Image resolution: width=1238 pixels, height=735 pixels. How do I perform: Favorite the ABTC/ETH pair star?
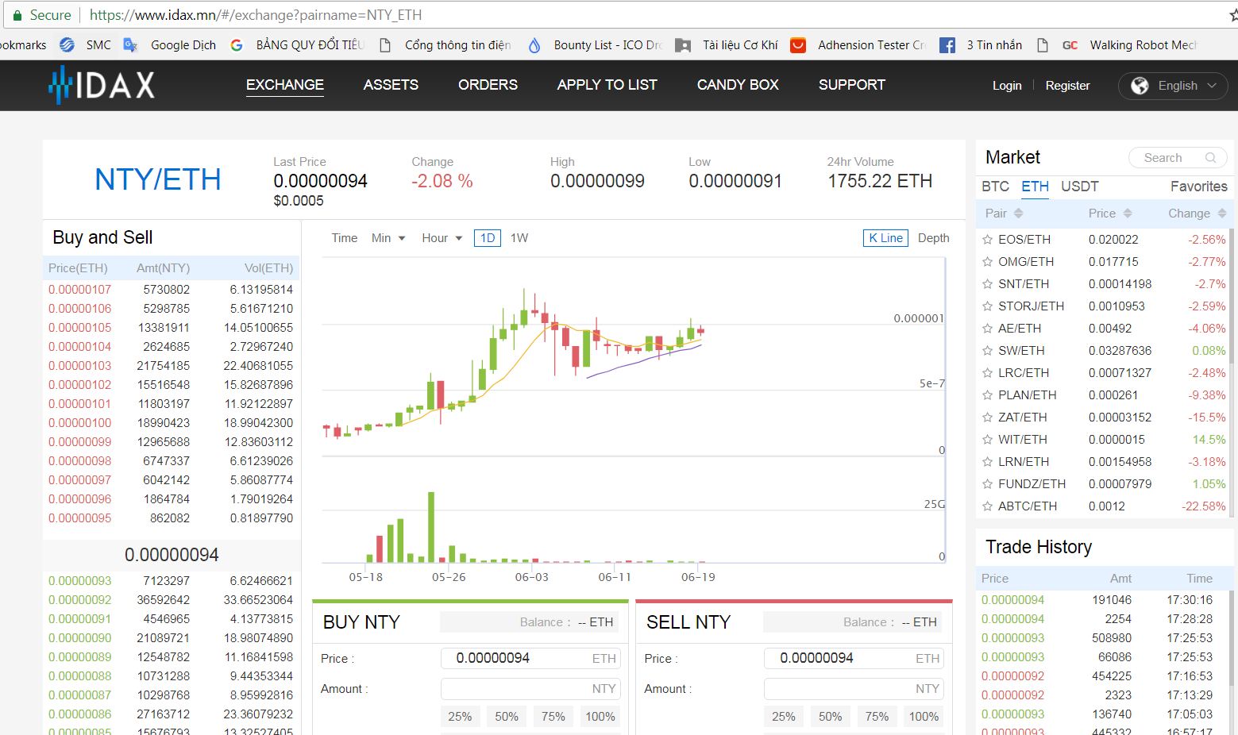(988, 506)
